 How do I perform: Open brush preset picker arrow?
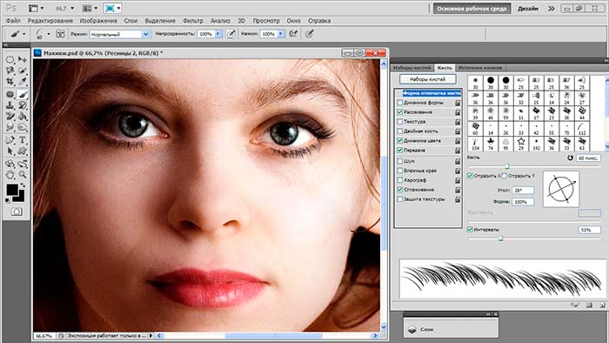49,34
